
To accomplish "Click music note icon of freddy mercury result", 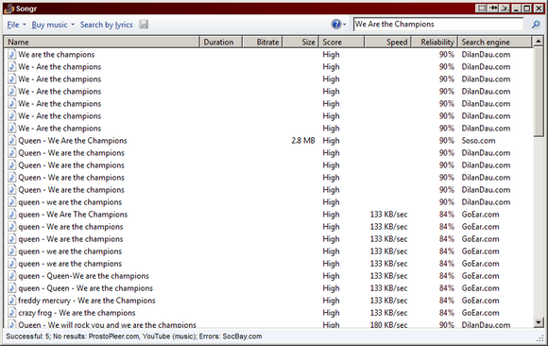I will (x=12, y=301).
